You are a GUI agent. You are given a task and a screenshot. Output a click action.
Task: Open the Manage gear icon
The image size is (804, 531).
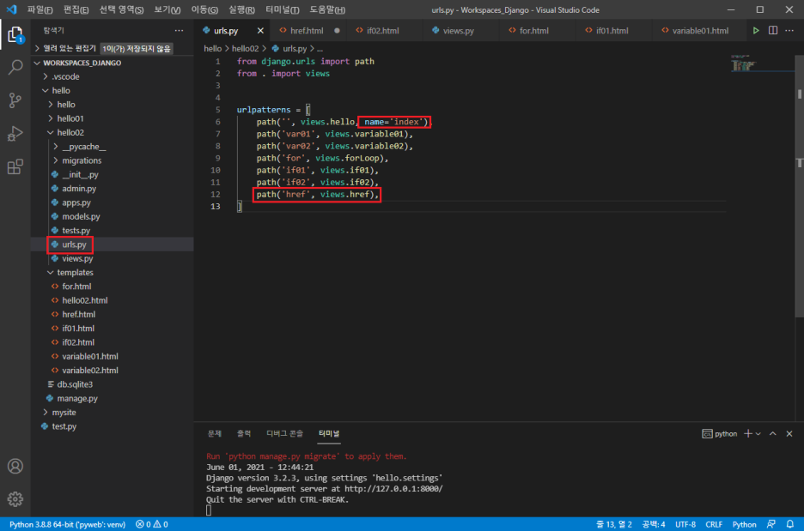click(15, 498)
